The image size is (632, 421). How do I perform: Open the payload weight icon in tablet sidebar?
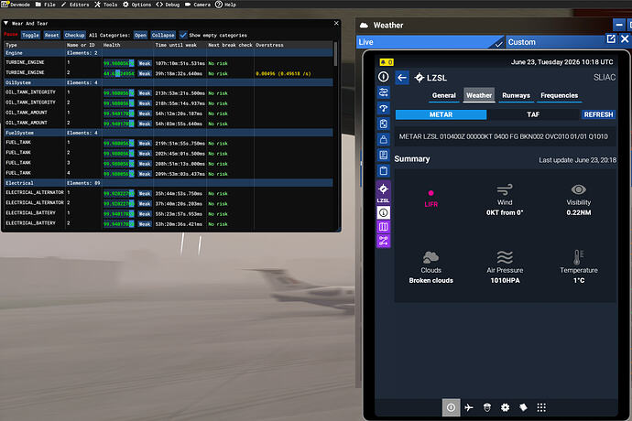coord(383,139)
